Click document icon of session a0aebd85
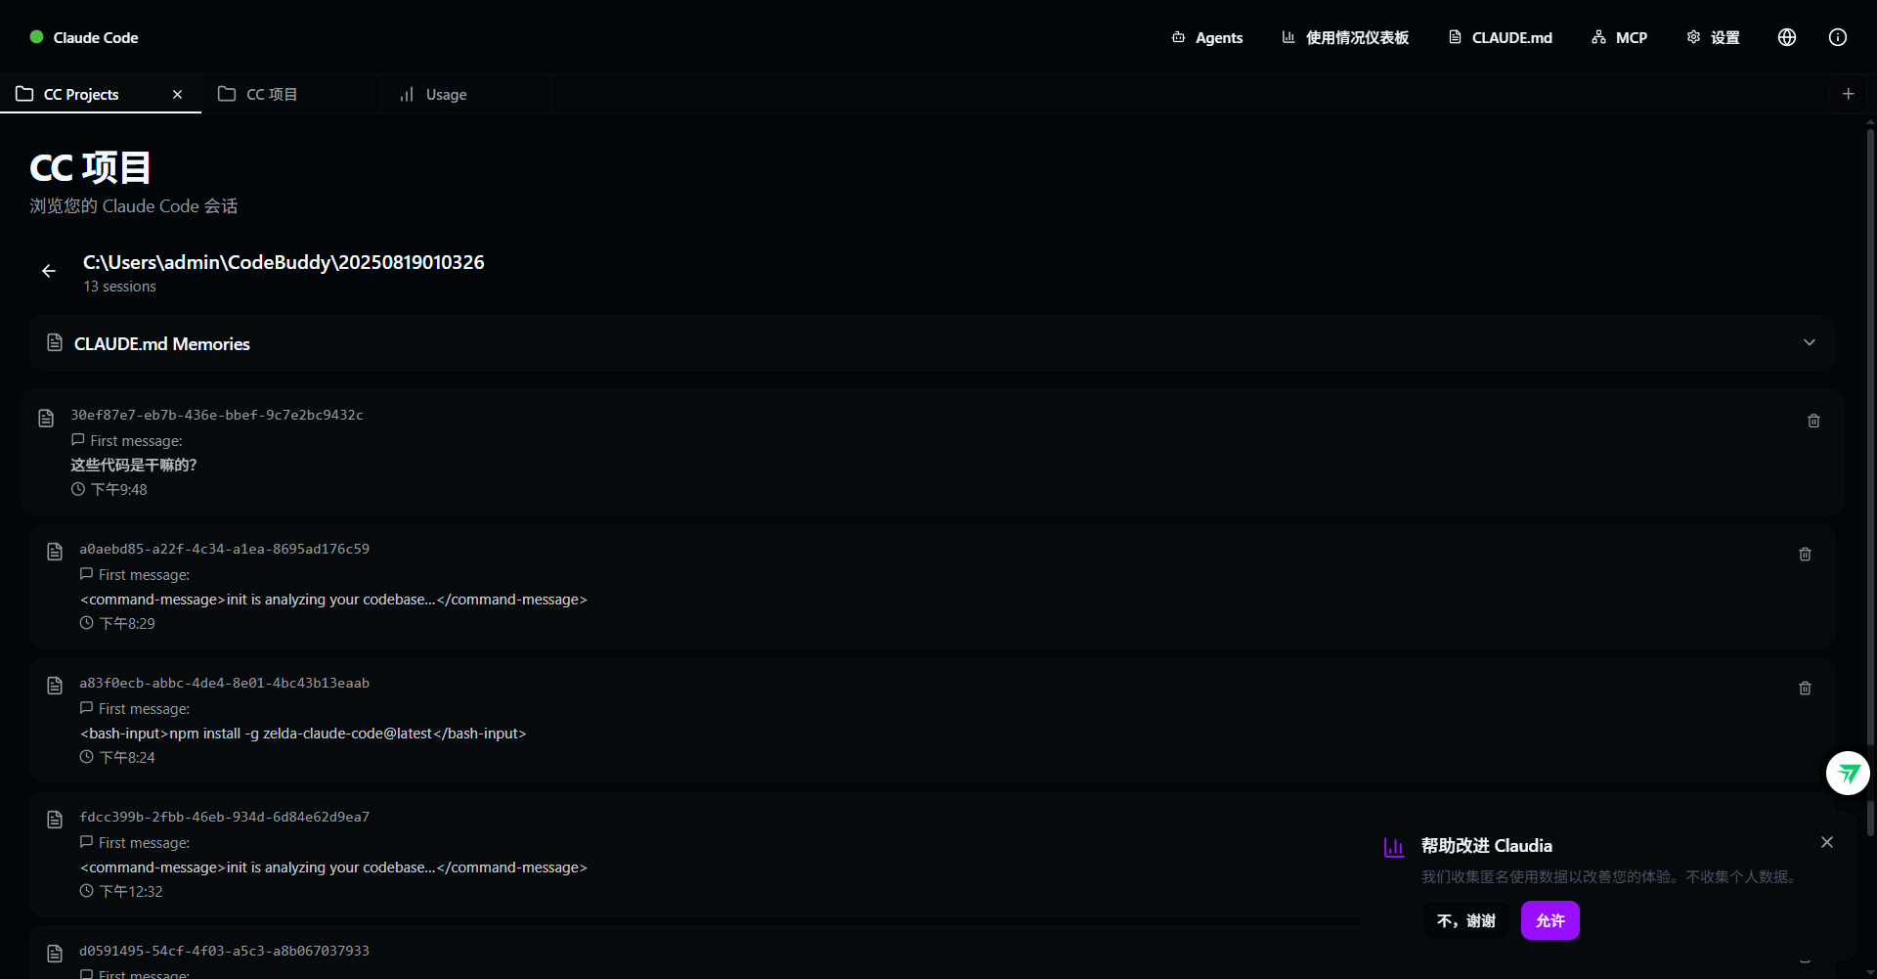This screenshot has height=979, width=1877. (x=55, y=553)
